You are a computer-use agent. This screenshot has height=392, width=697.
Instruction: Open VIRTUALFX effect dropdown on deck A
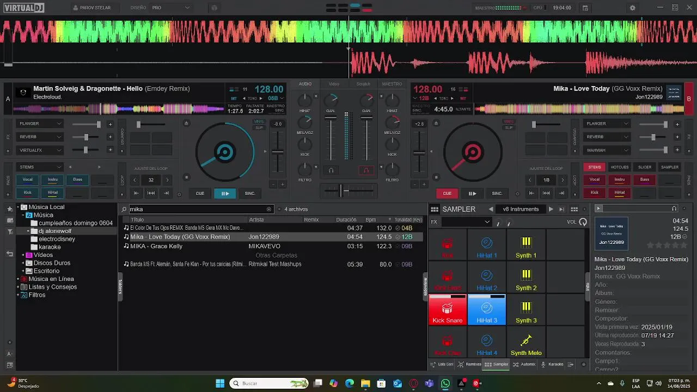pyautogui.click(x=40, y=150)
